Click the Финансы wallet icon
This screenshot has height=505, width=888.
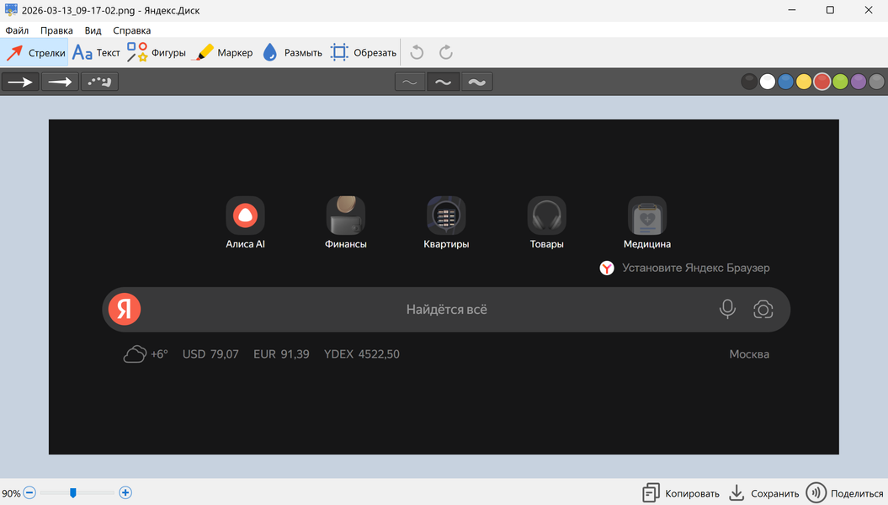point(345,215)
